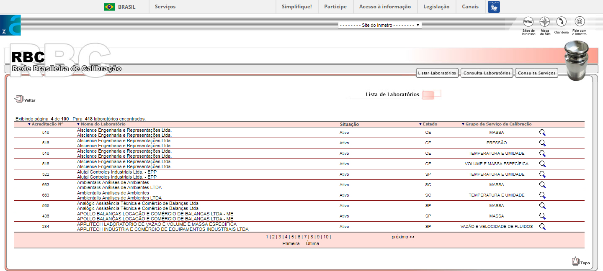Click the Sites de Interesse www icon
The height and width of the screenshot is (271, 603).
[528, 22]
